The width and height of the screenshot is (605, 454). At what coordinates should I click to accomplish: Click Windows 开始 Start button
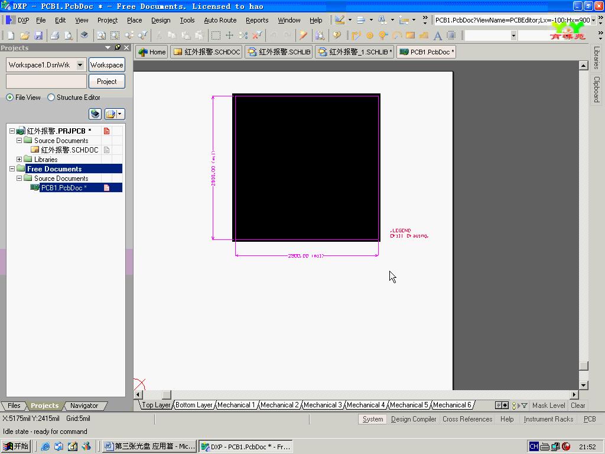point(16,446)
